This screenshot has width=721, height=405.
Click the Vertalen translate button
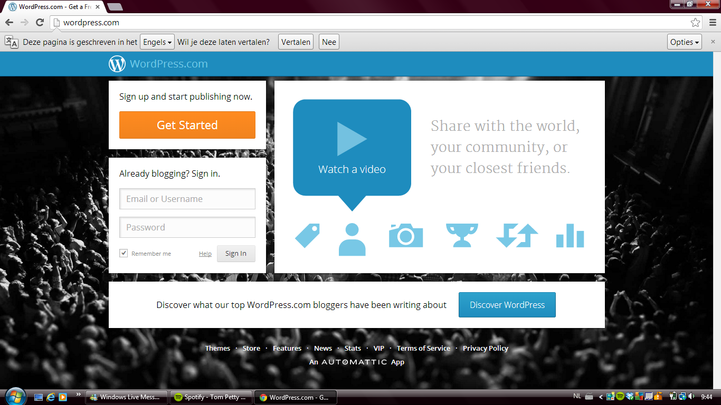tap(296, 42)
